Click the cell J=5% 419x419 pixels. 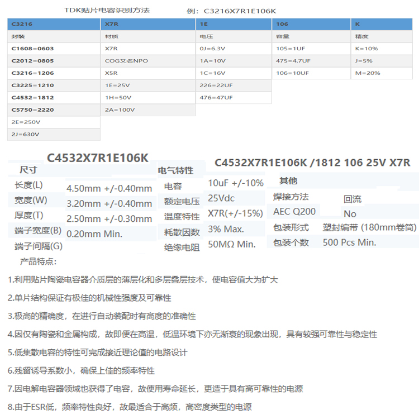pyautogui.click(x=382, y=61)
